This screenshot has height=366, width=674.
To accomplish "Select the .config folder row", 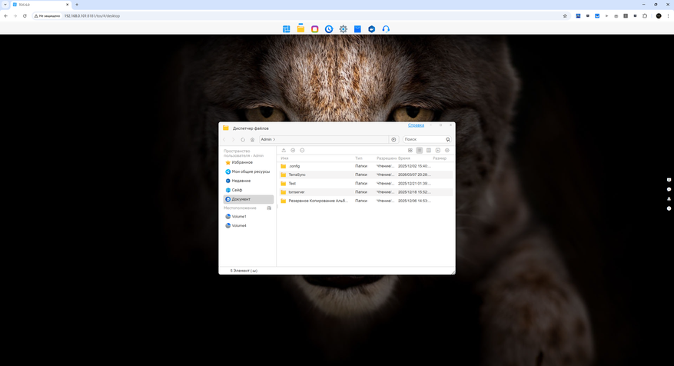I will coord(366,166).
